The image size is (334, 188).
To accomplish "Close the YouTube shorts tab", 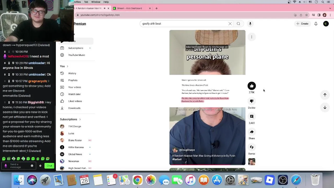I will [108, 8].
